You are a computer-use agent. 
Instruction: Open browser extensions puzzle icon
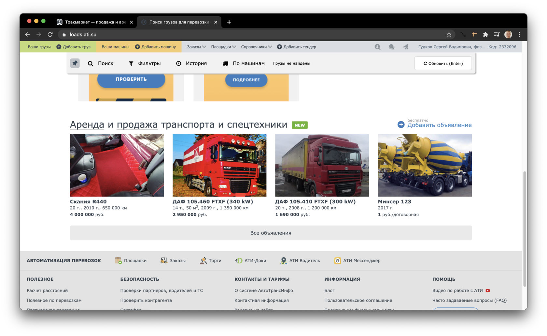[485, 34]
